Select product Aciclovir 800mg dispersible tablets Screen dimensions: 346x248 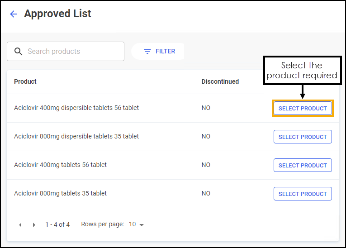(303, 137)
